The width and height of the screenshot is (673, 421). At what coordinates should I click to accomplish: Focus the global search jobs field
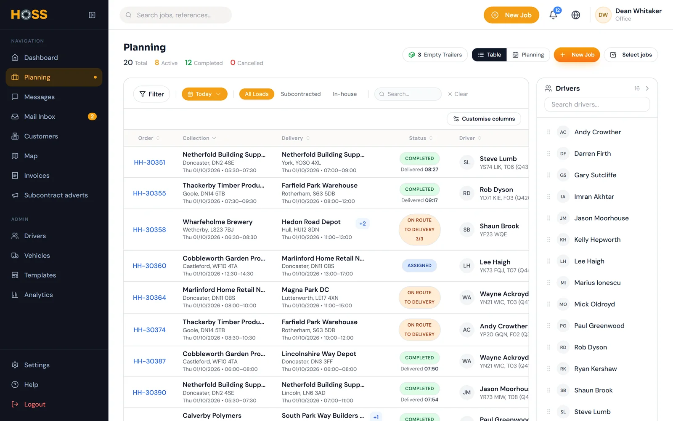pos(176,15)
